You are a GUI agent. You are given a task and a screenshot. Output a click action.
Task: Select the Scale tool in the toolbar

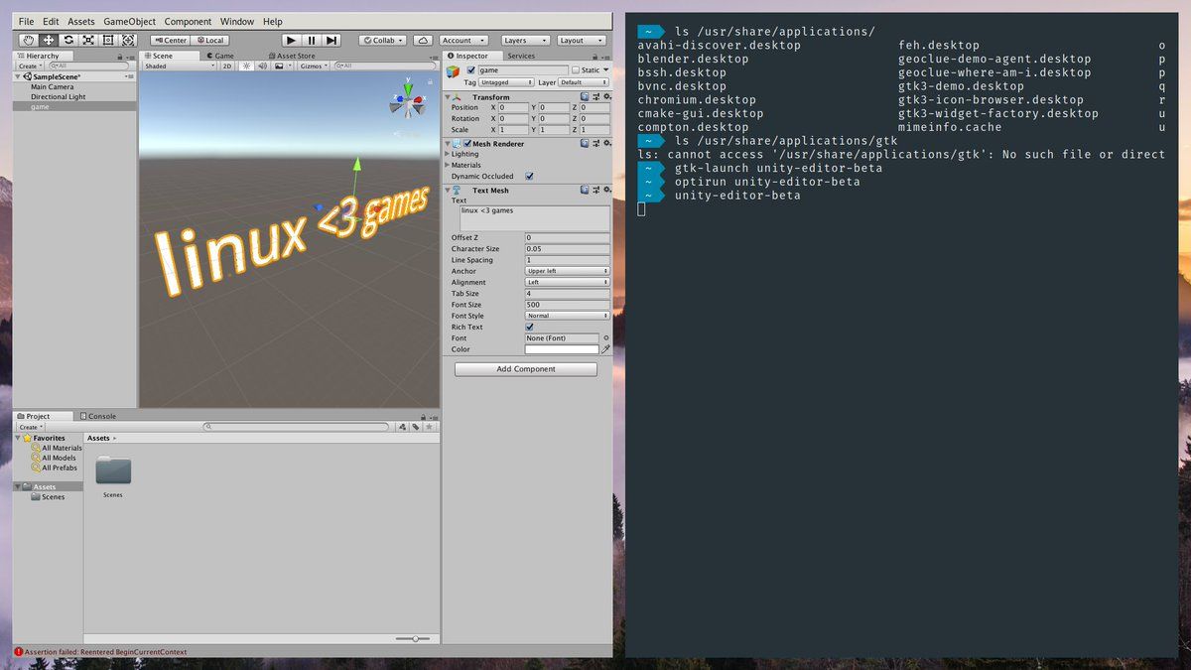[x=87, y=40]
